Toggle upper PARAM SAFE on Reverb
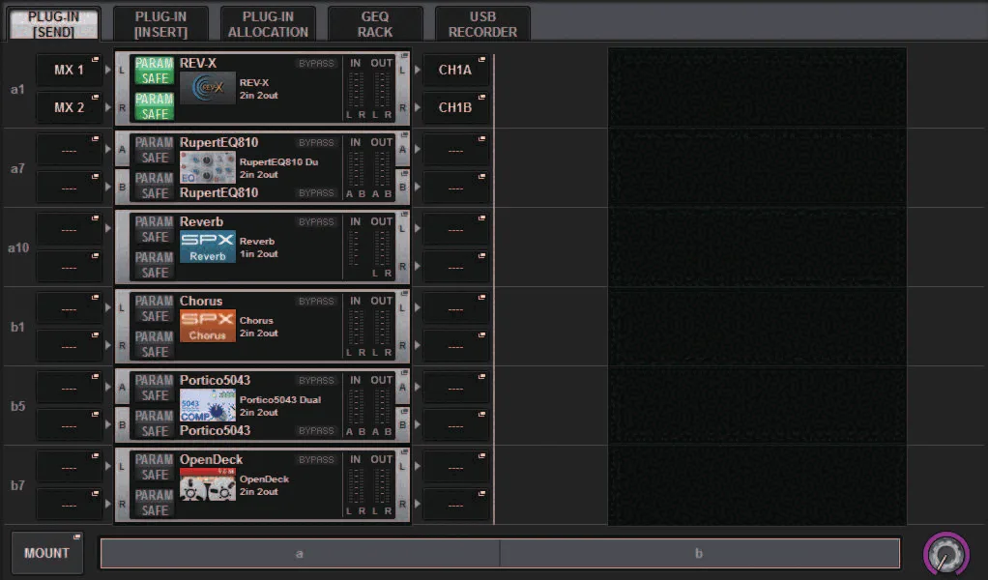988x580 pixels. coord(155,229)
